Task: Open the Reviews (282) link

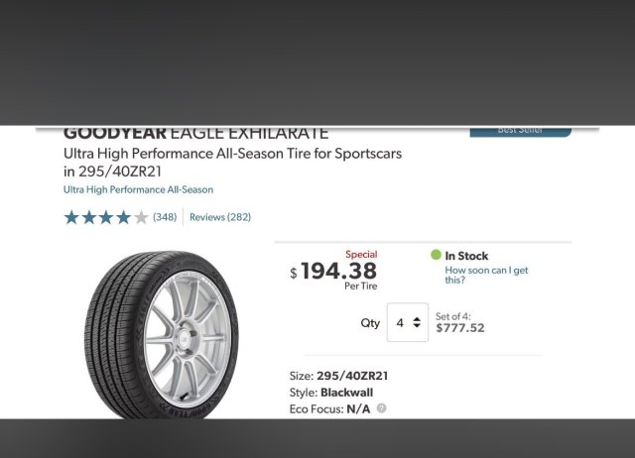Action: click(220, 217)
